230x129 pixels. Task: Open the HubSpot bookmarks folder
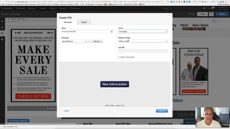pyautogui.click(x=56, y=4)
